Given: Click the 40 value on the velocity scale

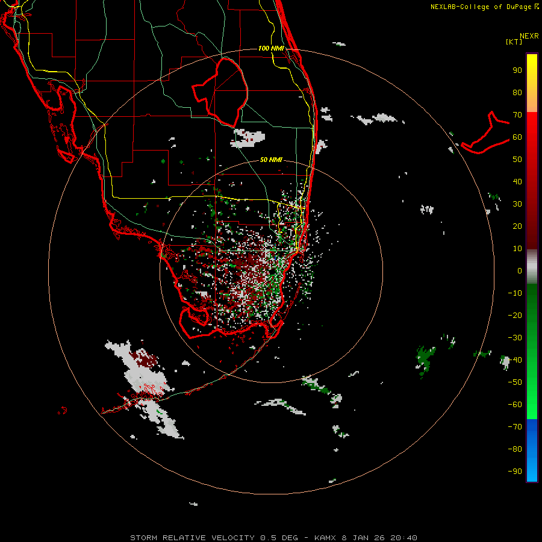Looking at the screenshot, I should [517, 181].
